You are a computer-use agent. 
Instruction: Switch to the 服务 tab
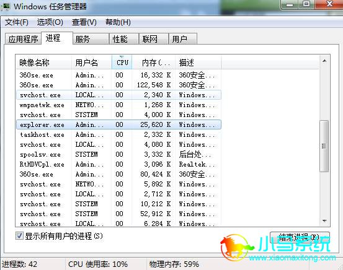(x=91, y=39)
